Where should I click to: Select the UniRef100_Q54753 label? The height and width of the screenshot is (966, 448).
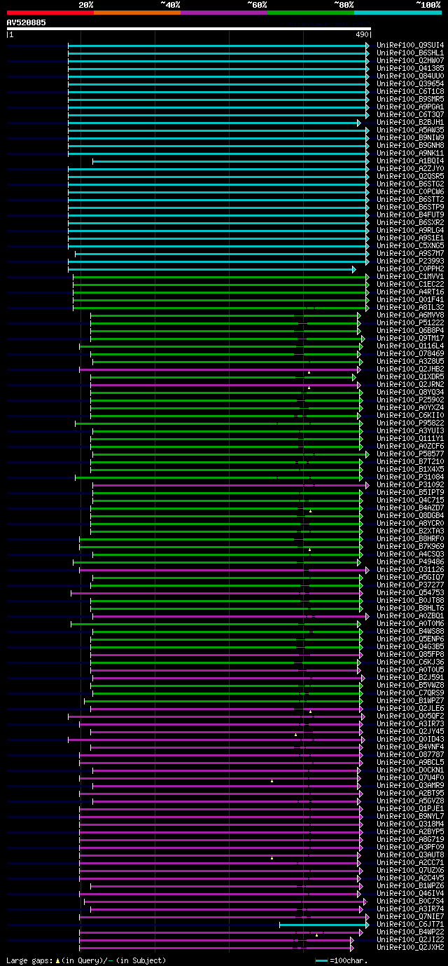[410, 592]
